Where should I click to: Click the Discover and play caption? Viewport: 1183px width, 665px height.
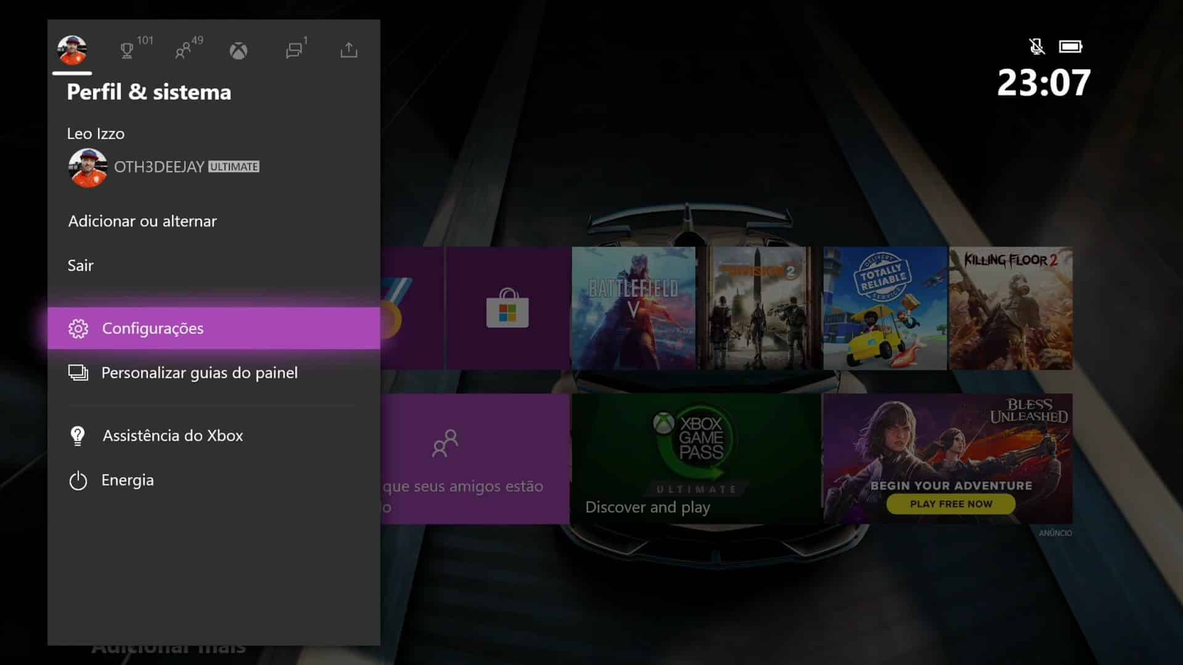tap(647, 507)
